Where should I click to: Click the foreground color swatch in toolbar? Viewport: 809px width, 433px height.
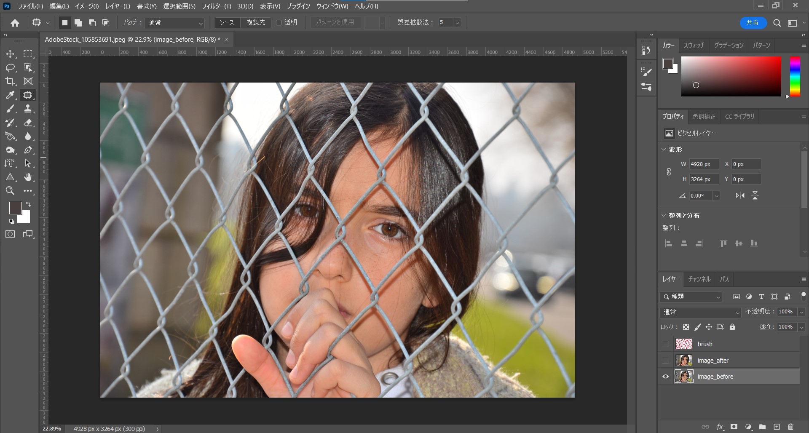point(16,208)
